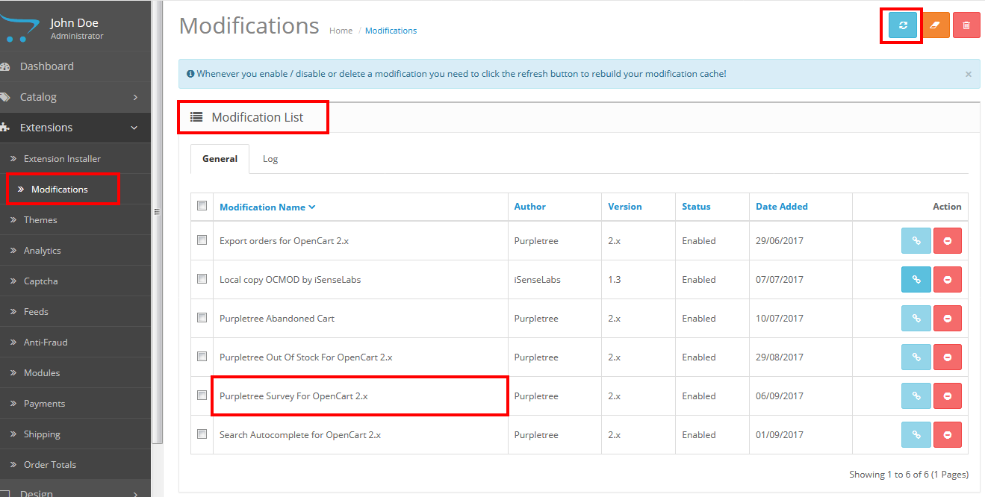Open link for Purpletree Survey row
The height and width of the screenshot is (497, 985).
[916, 396]
